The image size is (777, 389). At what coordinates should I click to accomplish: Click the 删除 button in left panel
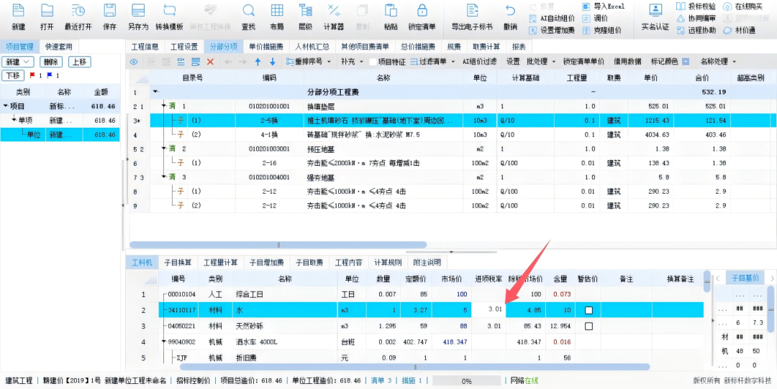[50, 62]
